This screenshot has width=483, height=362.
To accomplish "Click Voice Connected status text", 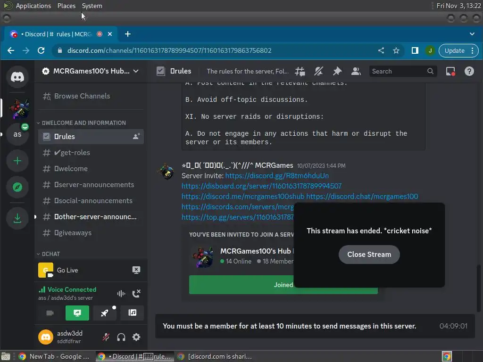I will tap(72, 290).
